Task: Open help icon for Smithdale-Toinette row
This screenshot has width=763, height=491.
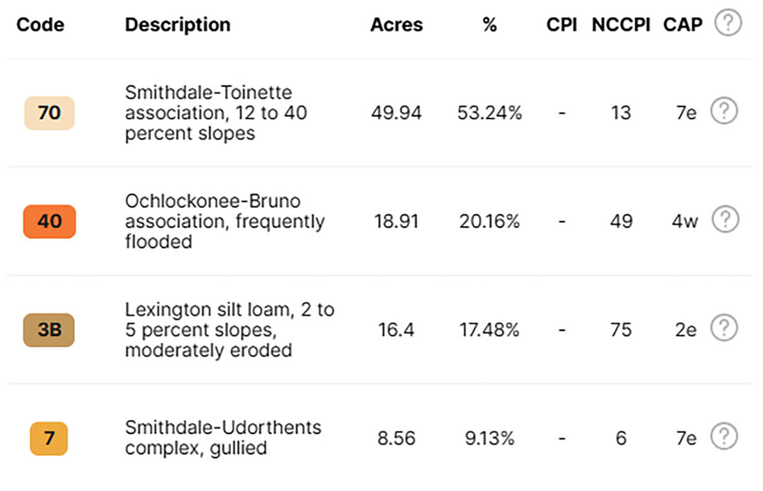Action: 724,111
